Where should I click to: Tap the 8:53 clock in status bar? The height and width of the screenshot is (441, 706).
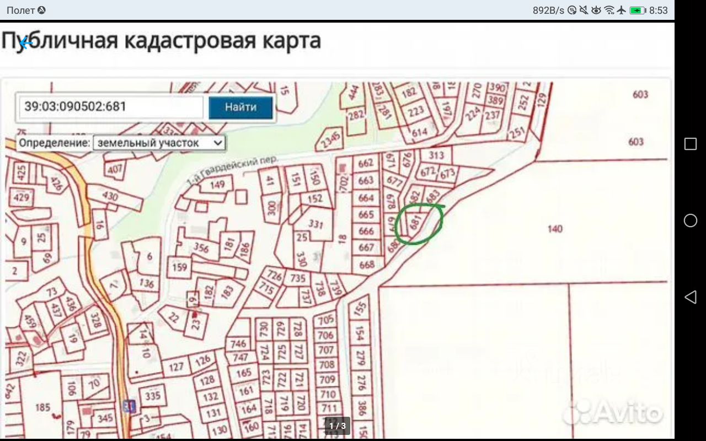[x=659, y=10]
